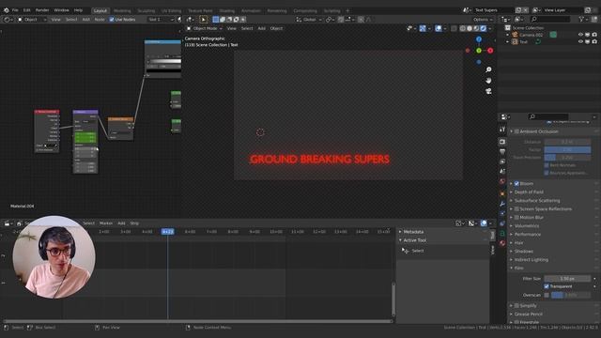The image size is (601, 338).
Task: Click the current frame marker in timeline
Action: tap(167, 232)
